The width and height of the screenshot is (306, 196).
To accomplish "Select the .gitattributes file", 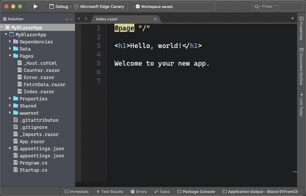I will (39, 120).
